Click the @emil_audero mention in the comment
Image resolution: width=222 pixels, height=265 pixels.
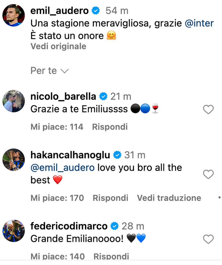(62, 167)
